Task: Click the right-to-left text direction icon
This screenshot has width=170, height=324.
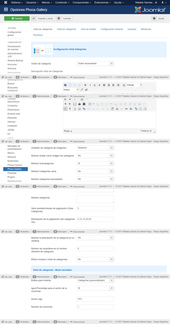Action: pos(70,104)
